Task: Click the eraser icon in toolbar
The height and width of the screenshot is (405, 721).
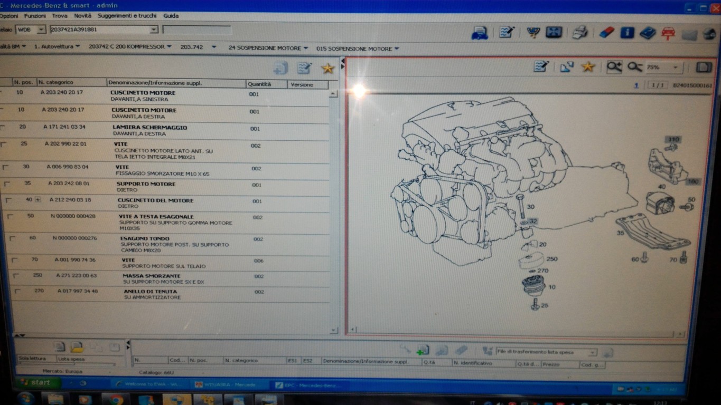Action: [606, 33]
